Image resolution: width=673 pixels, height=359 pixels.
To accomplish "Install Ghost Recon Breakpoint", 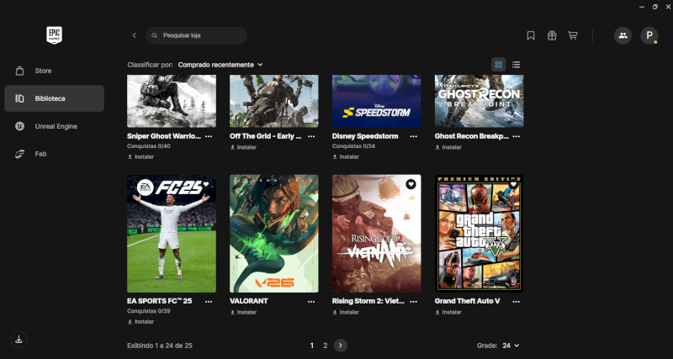I will click(448, 147).
